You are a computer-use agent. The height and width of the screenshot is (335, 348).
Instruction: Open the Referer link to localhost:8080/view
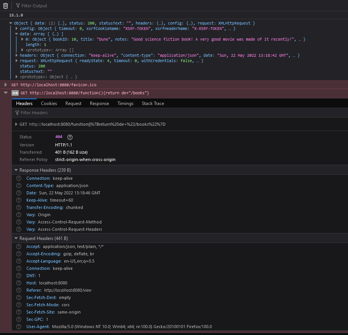(x=67, y=290)
